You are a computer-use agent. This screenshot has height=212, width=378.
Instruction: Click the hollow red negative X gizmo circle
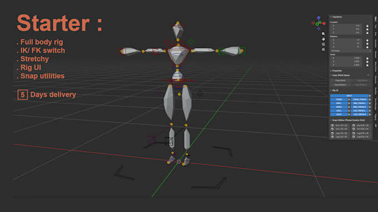[x=313, y=23]
